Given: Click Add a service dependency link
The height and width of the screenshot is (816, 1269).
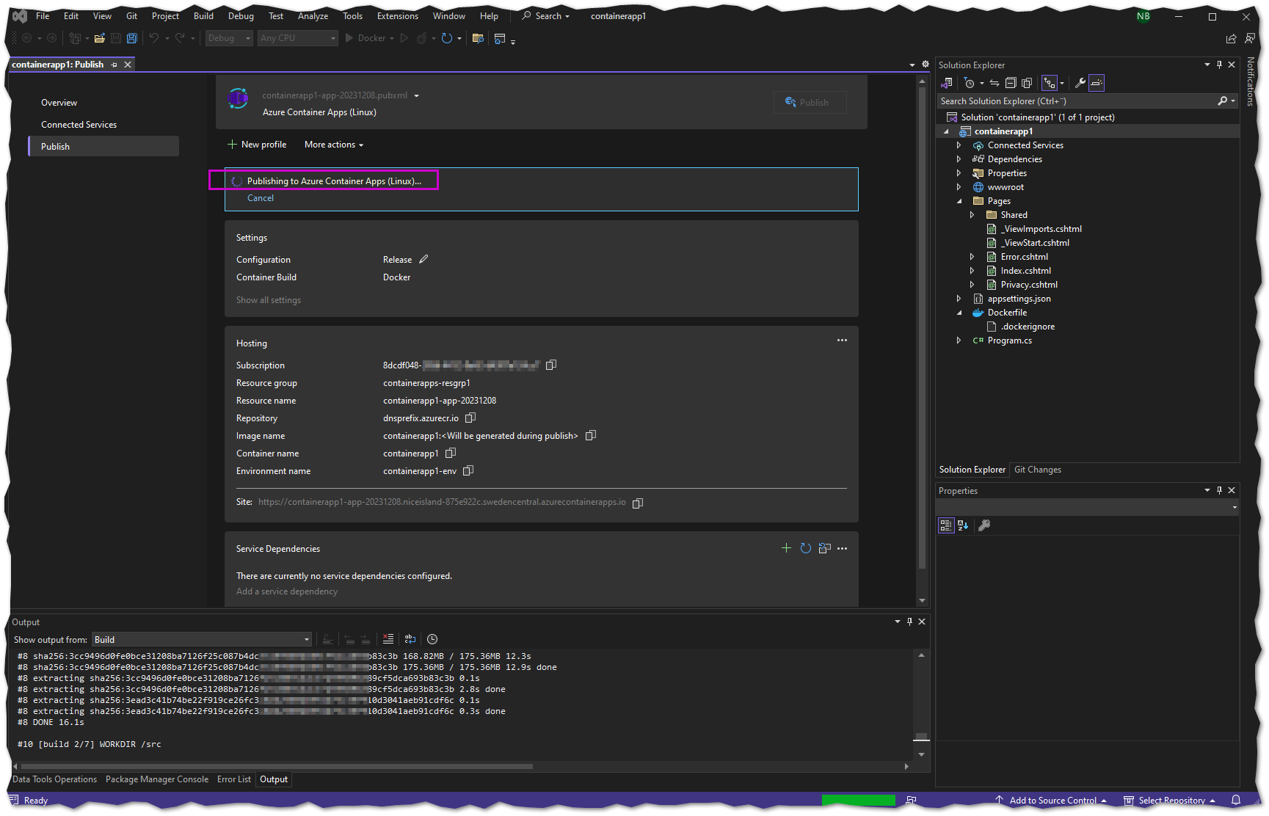Looking at the screenshot, I should (287, 591).
